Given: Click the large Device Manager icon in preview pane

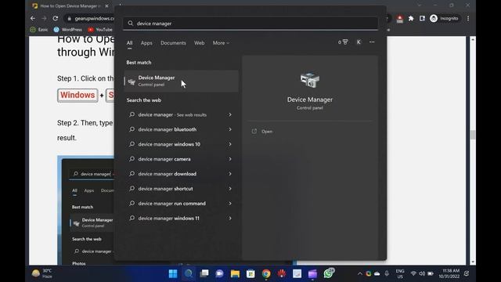Looking at the screenshot, I should (310, 80).
